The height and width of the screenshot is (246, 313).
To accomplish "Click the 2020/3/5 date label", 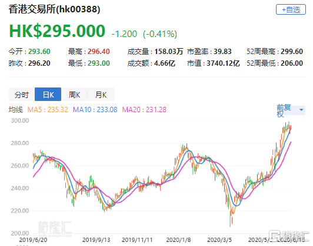I will pos(219,240).
